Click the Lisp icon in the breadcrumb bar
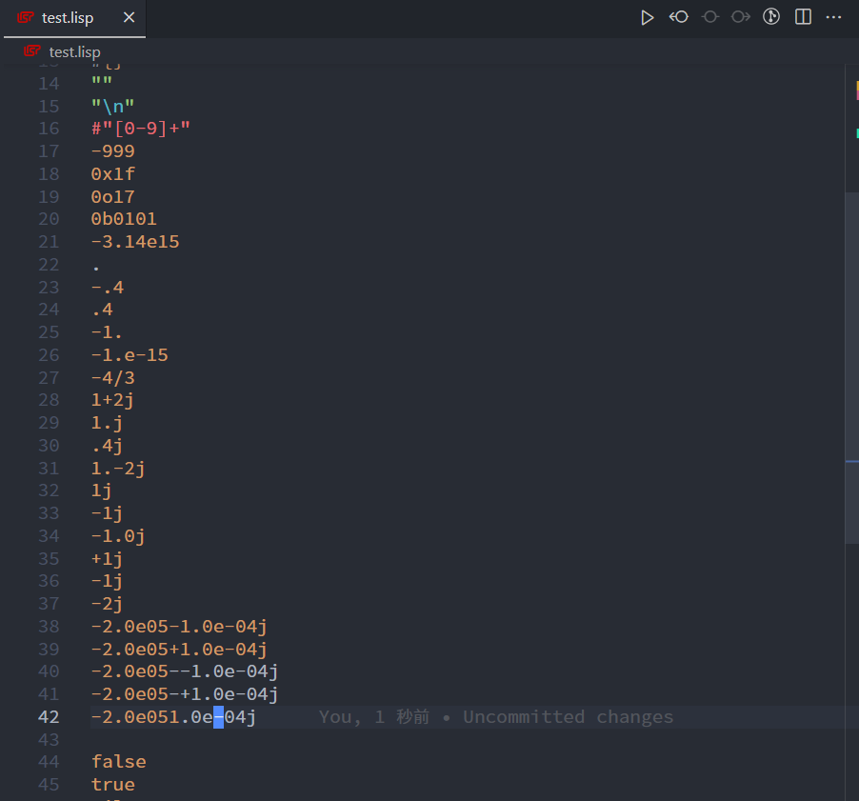 click(30, 52)
